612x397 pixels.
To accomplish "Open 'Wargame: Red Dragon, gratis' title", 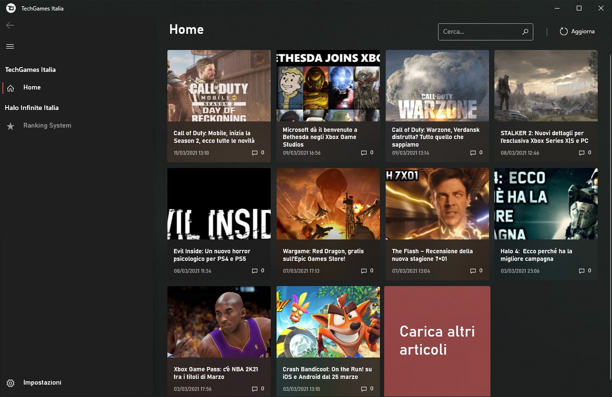I will click(323, 255).
